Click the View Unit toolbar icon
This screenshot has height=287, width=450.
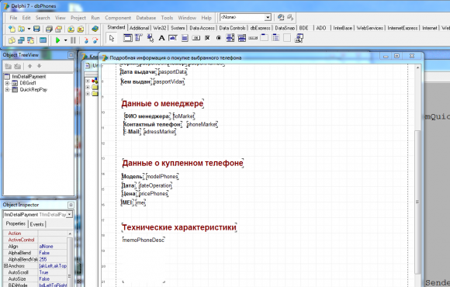[12, 40]
